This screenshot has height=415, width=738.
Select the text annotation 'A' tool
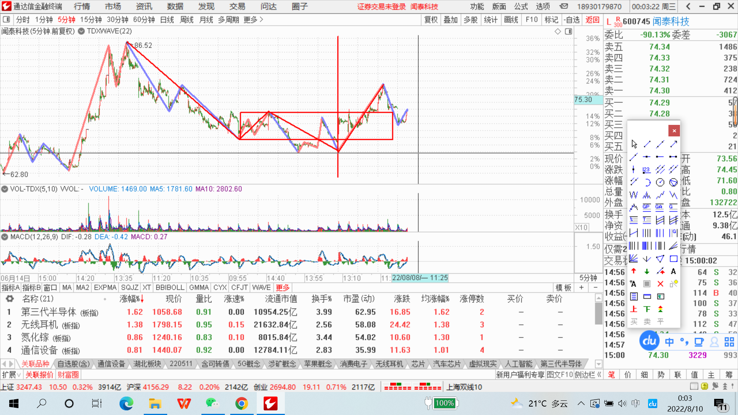tap(673, 271)
